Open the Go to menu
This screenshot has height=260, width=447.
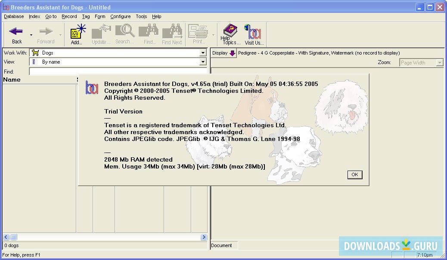(x=51, y=16)
